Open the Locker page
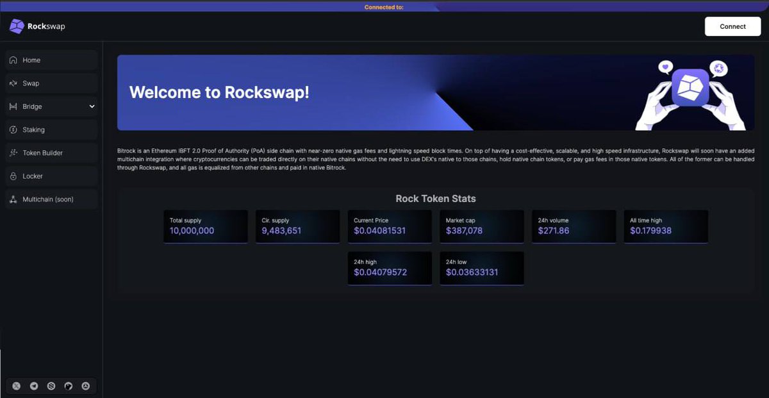Viewport: 769px width, 398px height. click(x=51, y=176)
